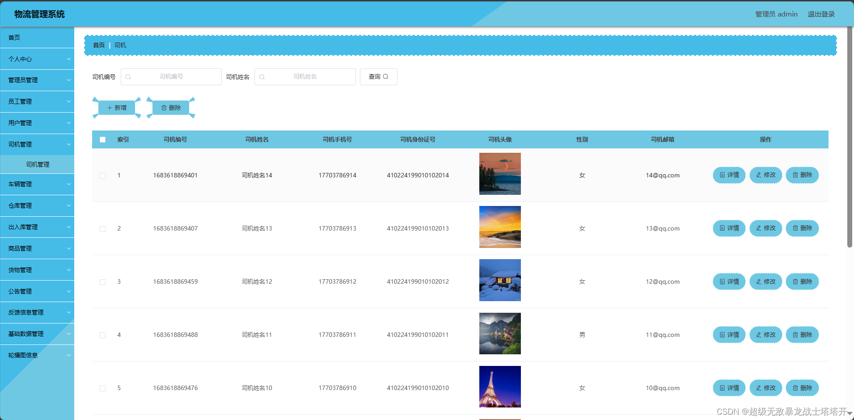
Task: Click the 司机编号 column header
Action: click(175, 139)
